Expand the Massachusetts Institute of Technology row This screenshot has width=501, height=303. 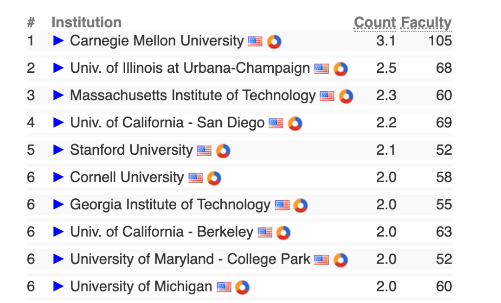click(x=58, y=95)
